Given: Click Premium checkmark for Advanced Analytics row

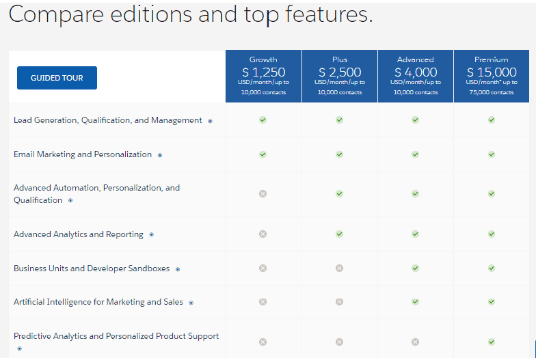Looking at the screenshot, I should (x=492, y=234).
